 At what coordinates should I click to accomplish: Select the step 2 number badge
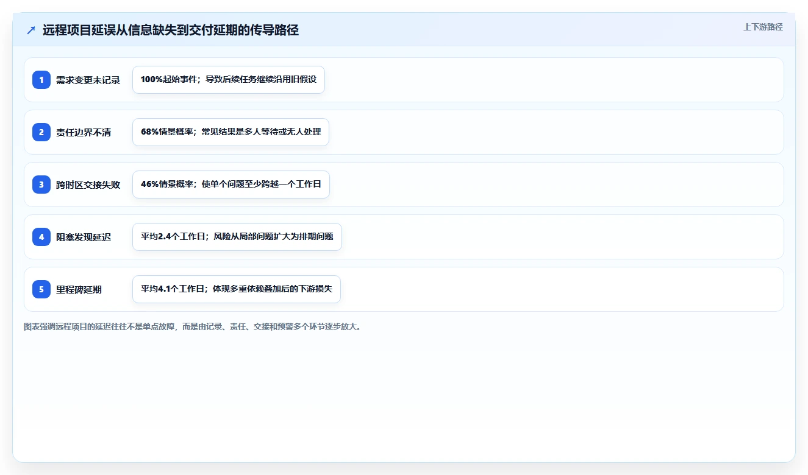click(x=41, y=132)
